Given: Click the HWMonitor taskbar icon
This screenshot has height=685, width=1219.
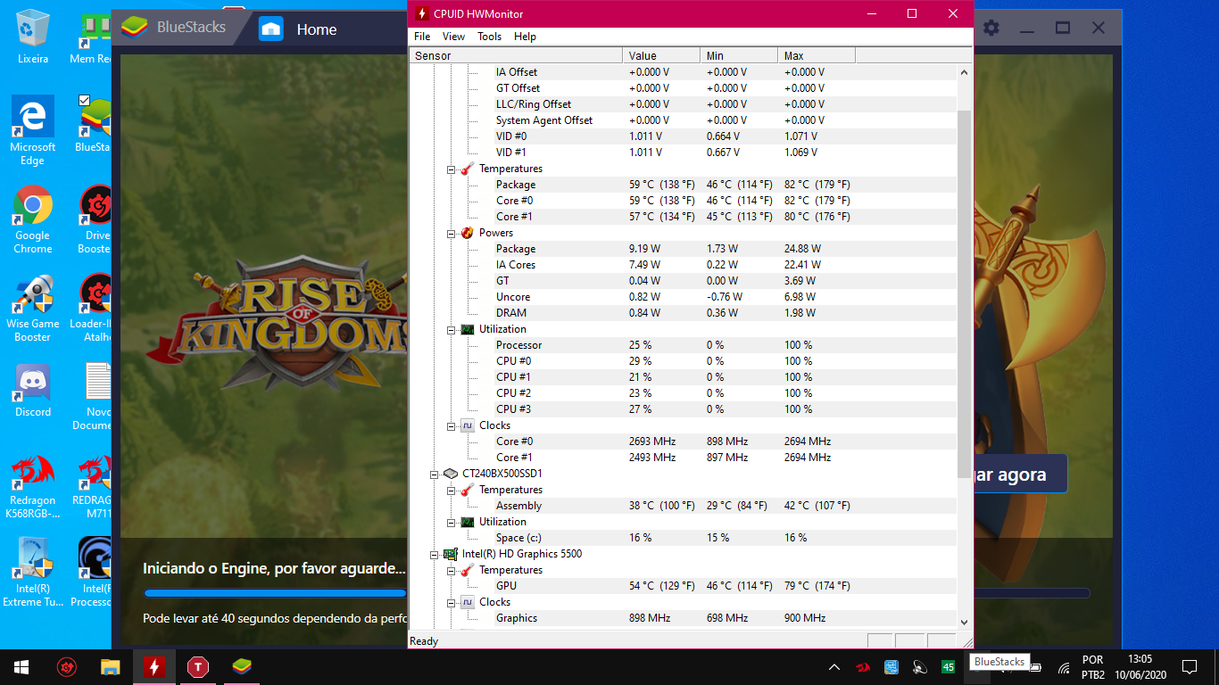Looking at the screenshot, I should tap(153, 667).
